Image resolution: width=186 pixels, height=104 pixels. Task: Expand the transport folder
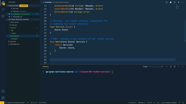10,39
